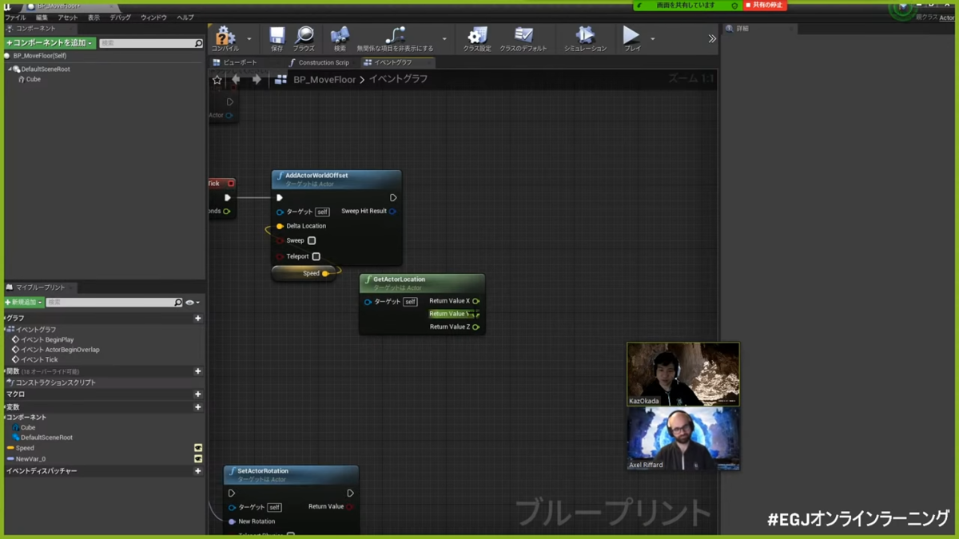Select イベント BeginPlay in My Blueprint
This screenshot has height=539, width=959.
(46, 339)
